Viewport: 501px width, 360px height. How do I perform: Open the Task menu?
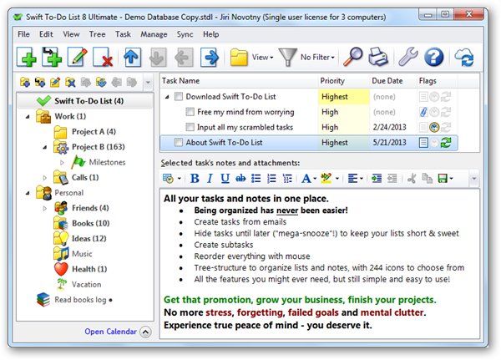click(123, 34)
